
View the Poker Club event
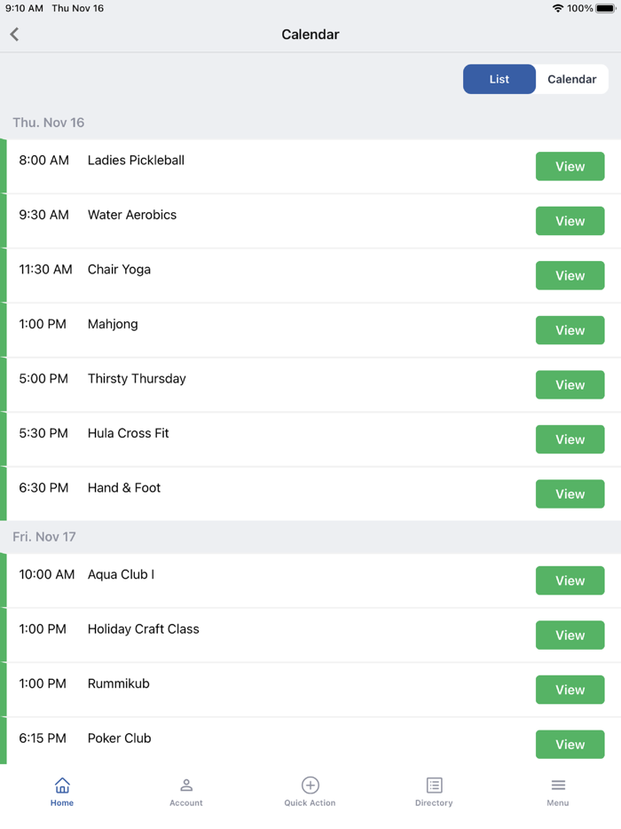(x=570, y=745)
